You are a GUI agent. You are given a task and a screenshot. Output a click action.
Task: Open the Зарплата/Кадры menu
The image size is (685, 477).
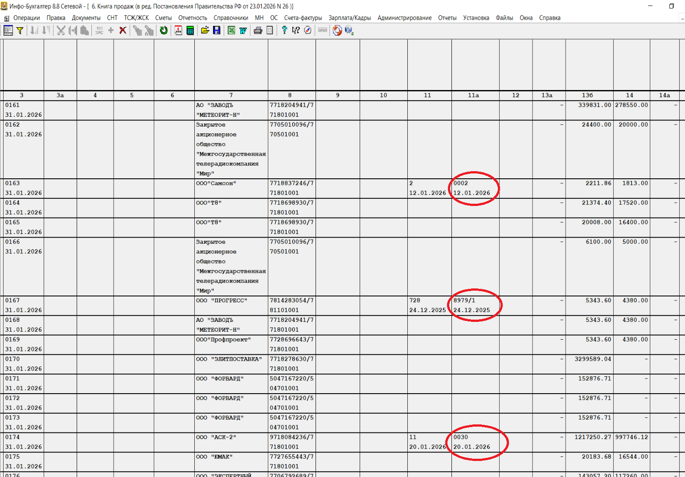coord(349,18)
